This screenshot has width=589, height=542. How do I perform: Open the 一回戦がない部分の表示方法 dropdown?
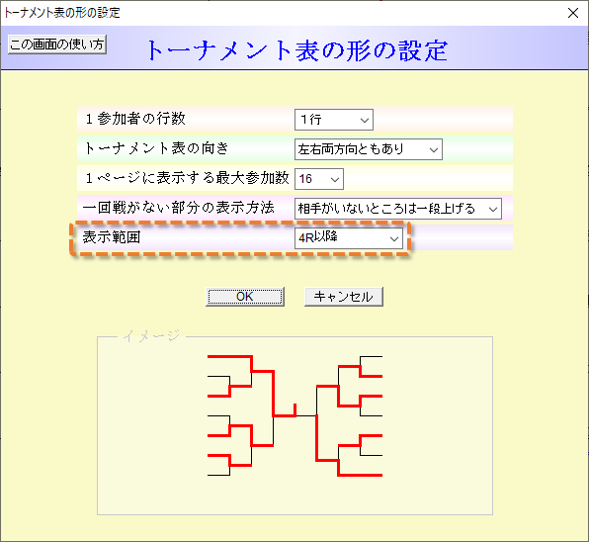point(398,209)
